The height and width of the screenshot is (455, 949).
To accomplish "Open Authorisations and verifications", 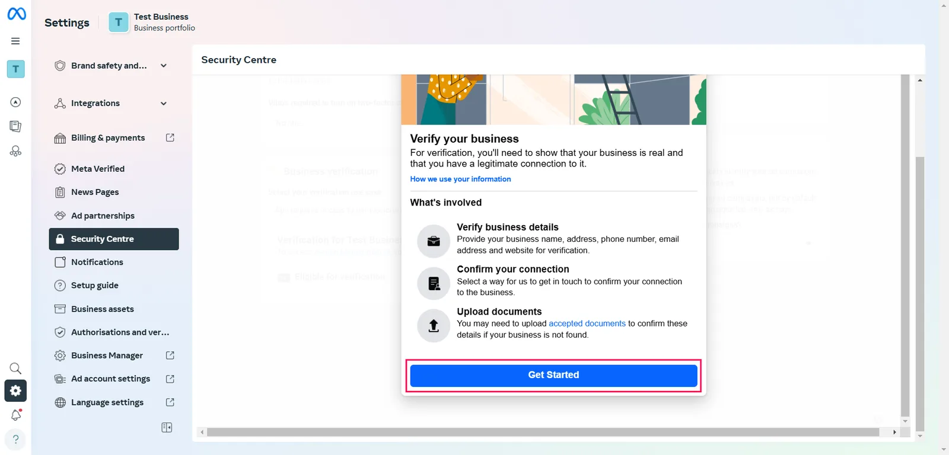I will click(x=114, y=332).
